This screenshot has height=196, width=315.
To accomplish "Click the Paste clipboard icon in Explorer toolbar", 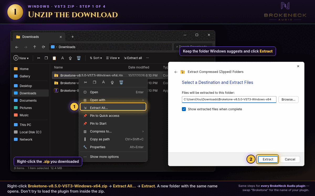I will click(54, 58).
